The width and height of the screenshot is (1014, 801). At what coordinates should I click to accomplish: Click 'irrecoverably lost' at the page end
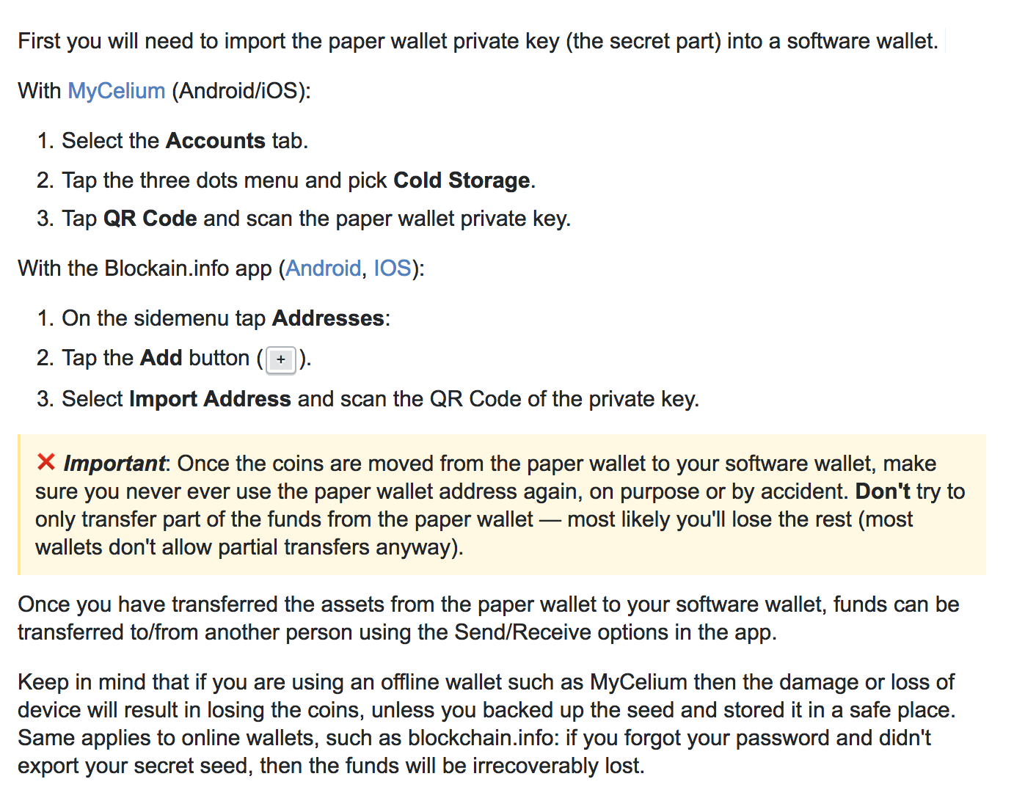(x=558, y=766)
